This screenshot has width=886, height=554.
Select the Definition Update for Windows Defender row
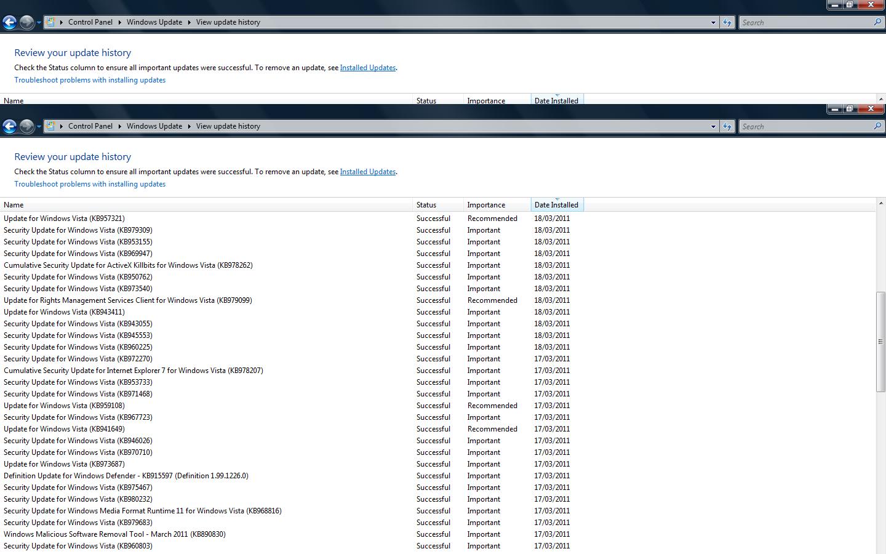pos(437,476)
